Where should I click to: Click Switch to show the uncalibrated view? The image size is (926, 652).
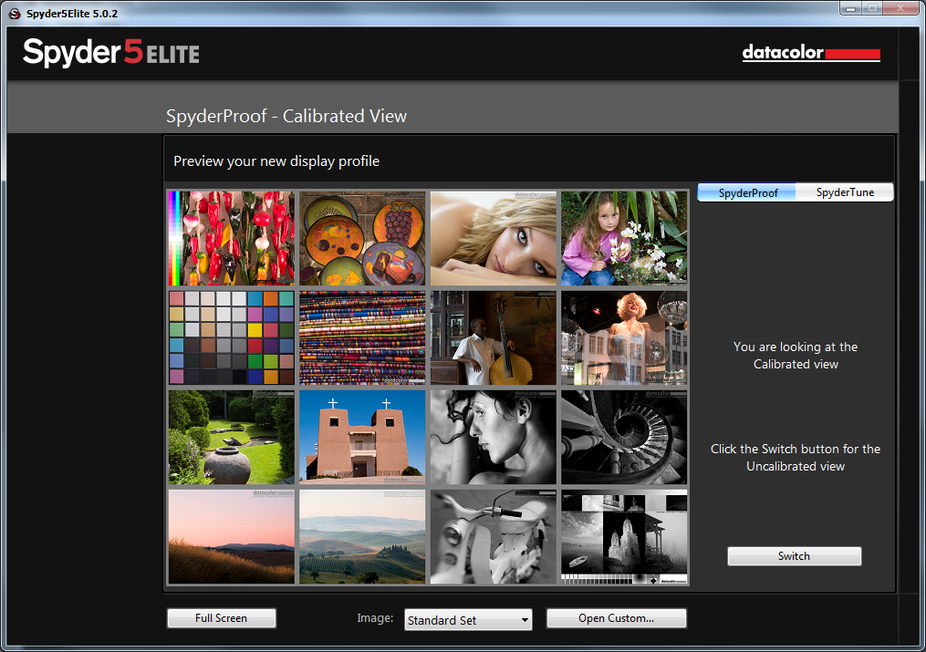795,556
